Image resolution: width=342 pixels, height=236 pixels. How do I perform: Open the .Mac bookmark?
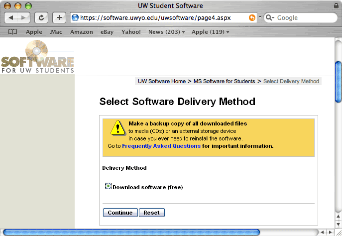tap(56, 32)
